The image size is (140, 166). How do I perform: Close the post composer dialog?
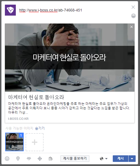pos(133,7)
